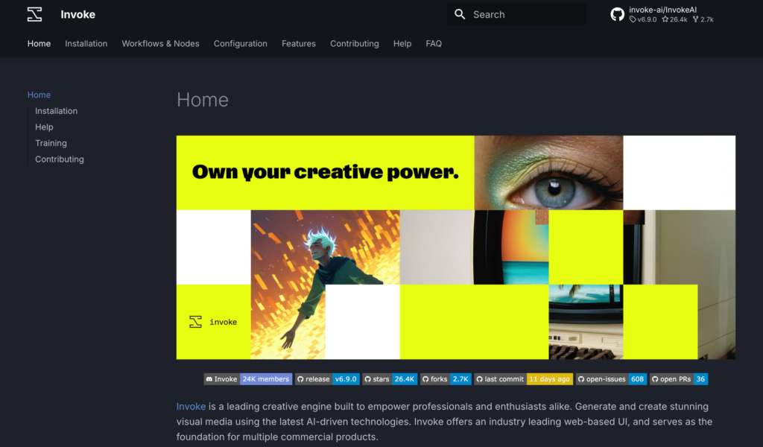Click the Invoke logo icon in header

tap(34, 14)
